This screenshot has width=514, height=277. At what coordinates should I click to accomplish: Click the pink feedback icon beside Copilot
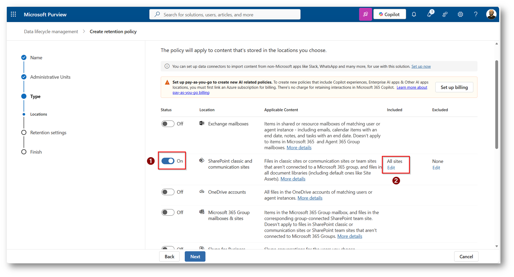click(365, 14)
